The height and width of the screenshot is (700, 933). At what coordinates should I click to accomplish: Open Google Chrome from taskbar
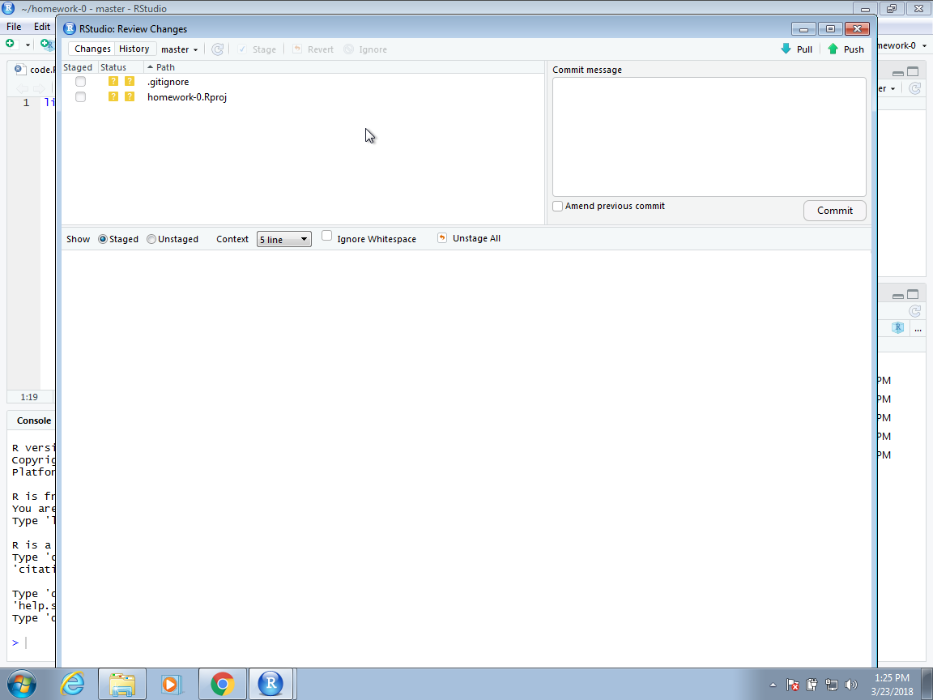pos(222,684)
